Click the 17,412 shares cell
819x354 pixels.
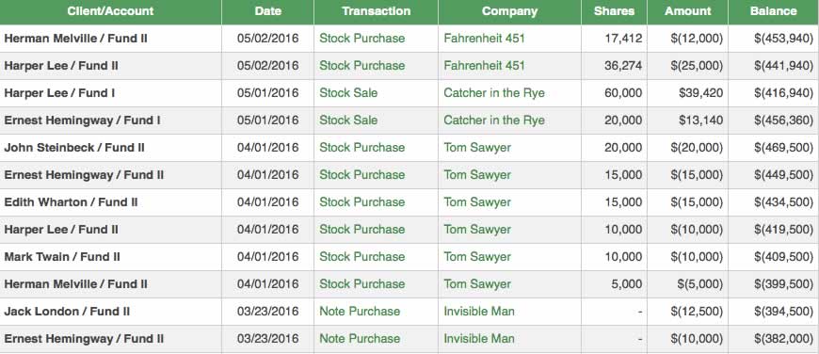pos(614,38)
